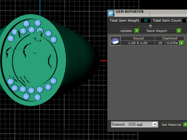Click the round gem thumbnail in report row
This screenshot has width=187, height=140.
115,41
